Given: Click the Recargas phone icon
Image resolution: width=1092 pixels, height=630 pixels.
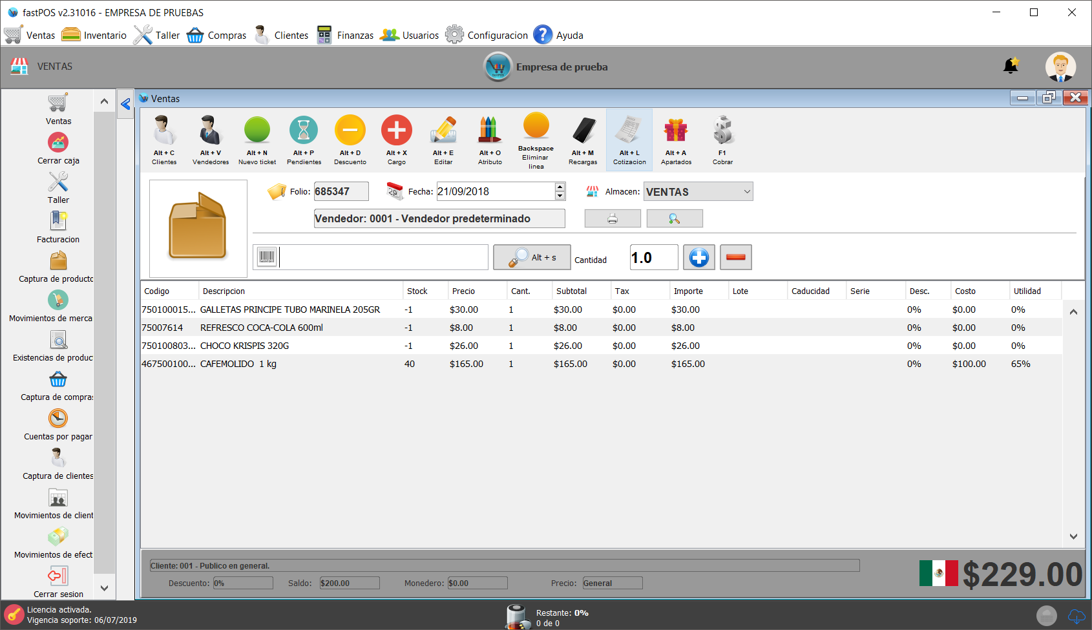Looking at the screenshot, I should (x=583, y=131).
